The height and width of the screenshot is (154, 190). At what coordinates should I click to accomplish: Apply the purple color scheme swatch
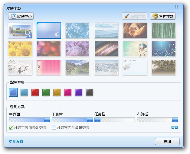(79, 92)
